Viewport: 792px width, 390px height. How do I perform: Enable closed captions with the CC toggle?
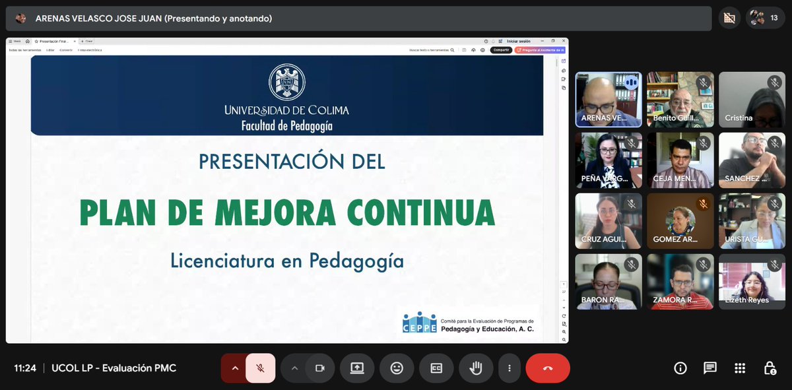(x=436, y=368)
